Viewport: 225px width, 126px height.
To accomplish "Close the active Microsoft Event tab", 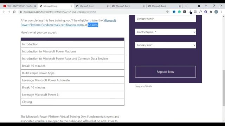I will [x=71, y=6].
